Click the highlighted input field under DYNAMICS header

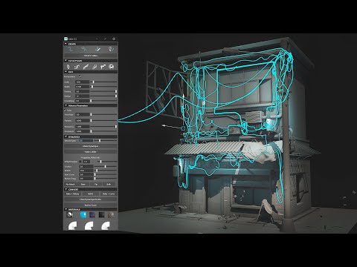point(86,141)
